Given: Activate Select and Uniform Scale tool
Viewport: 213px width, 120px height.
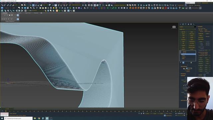Looking at the screenshot, I should click(x=39, y=5).
